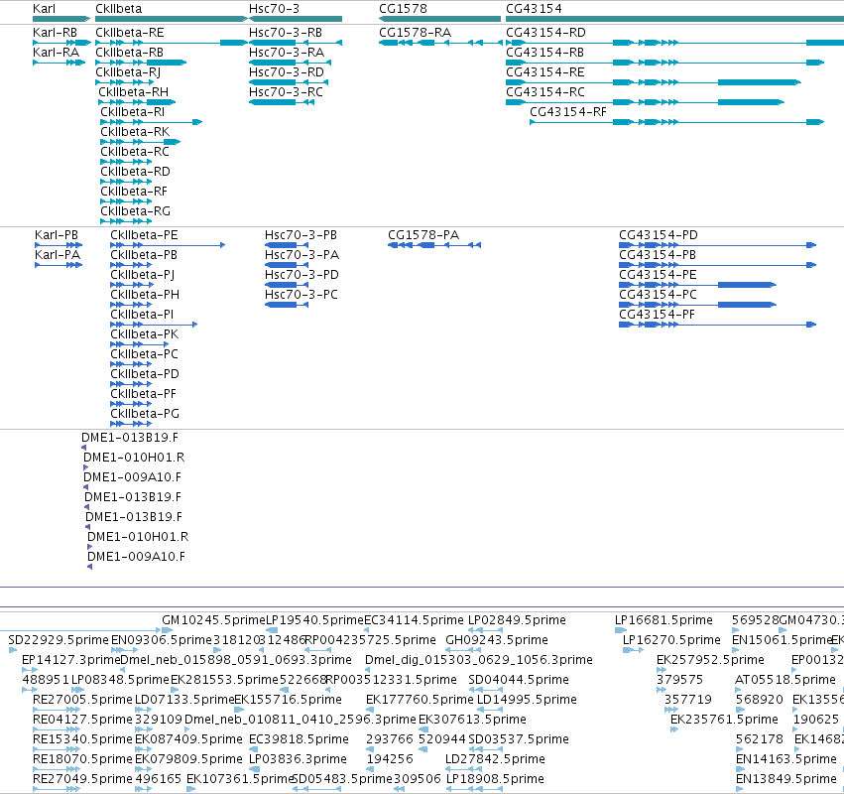Select transcript Hsc70-3-RB

click(295, 43)
